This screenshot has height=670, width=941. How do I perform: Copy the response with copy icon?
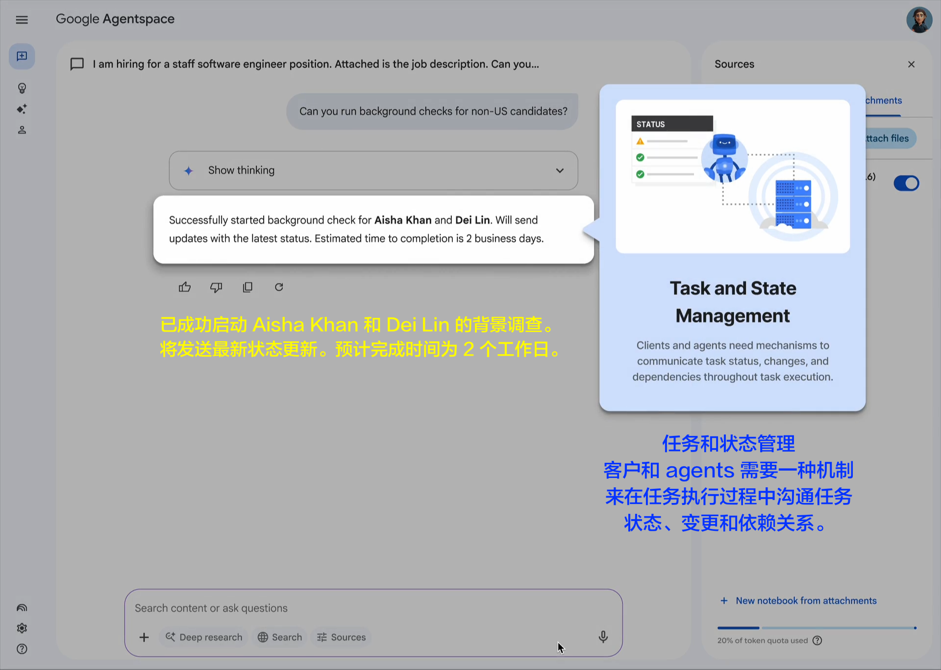click(248, 287)
